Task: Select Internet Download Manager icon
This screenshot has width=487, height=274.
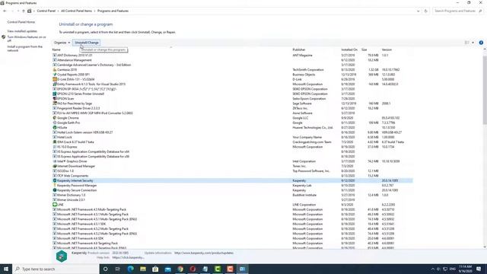Action: tap(55, 166)
